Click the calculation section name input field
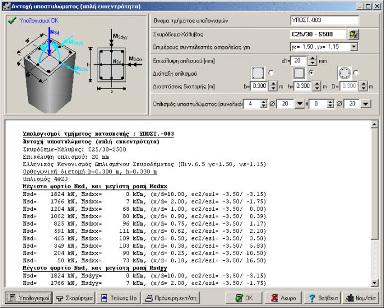 point(324,20)
